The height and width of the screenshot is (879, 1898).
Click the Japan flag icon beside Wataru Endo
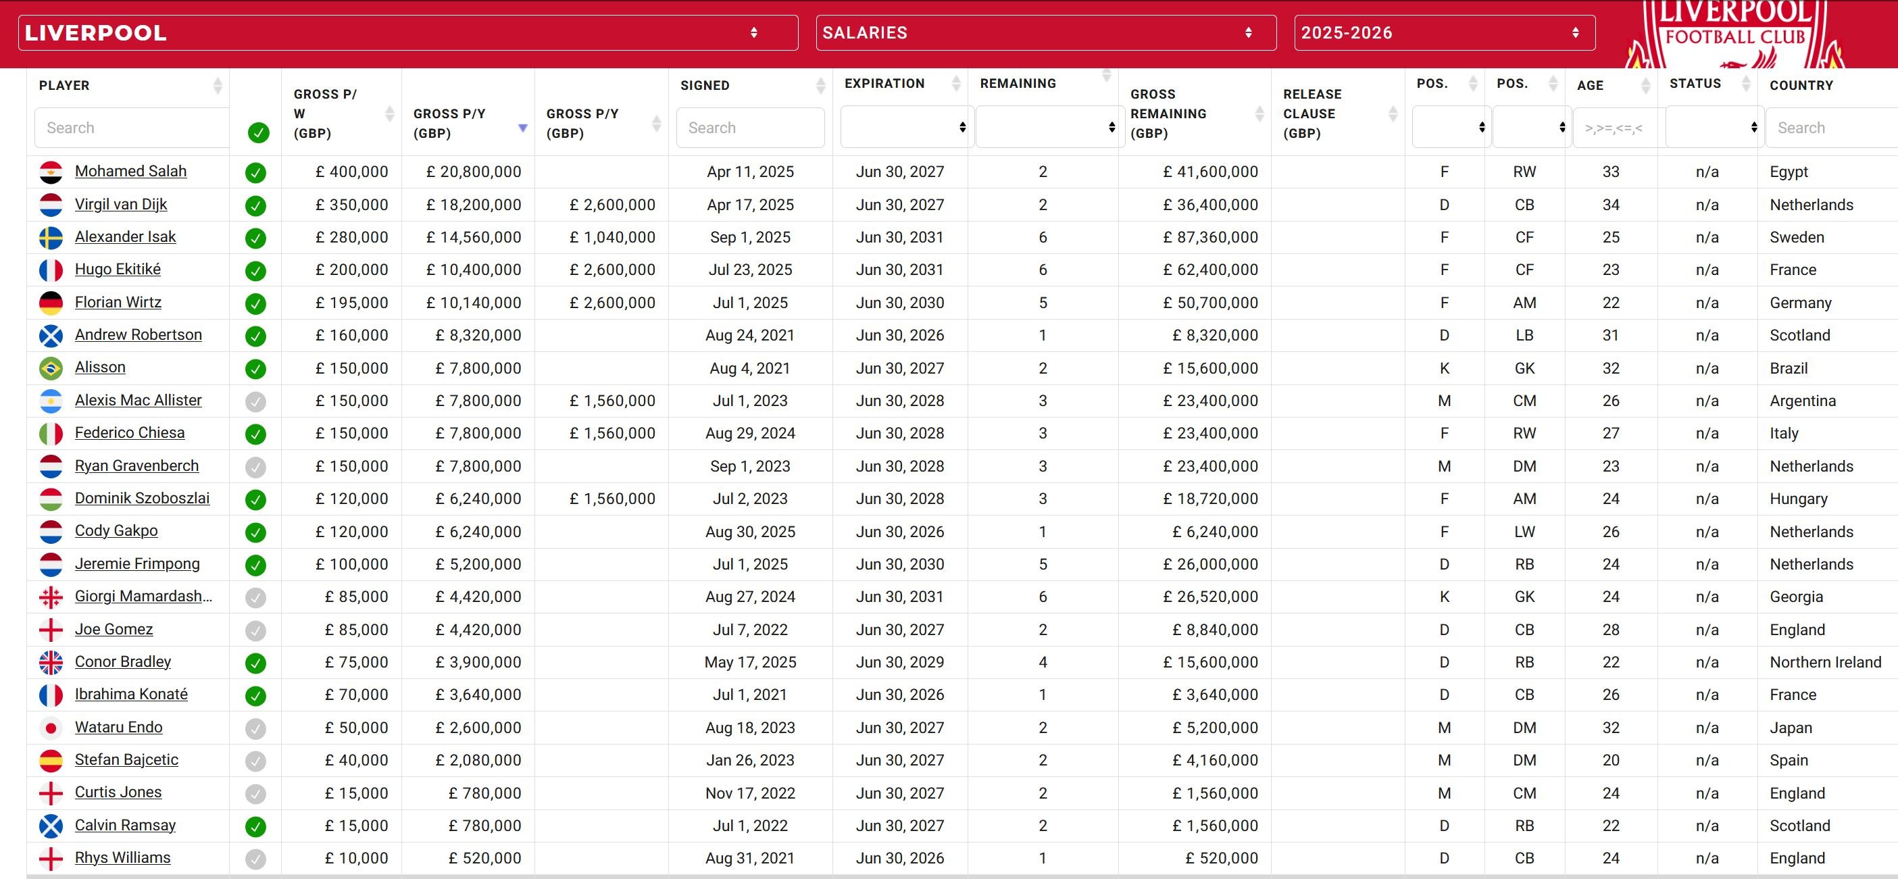(x=51, y=728)
